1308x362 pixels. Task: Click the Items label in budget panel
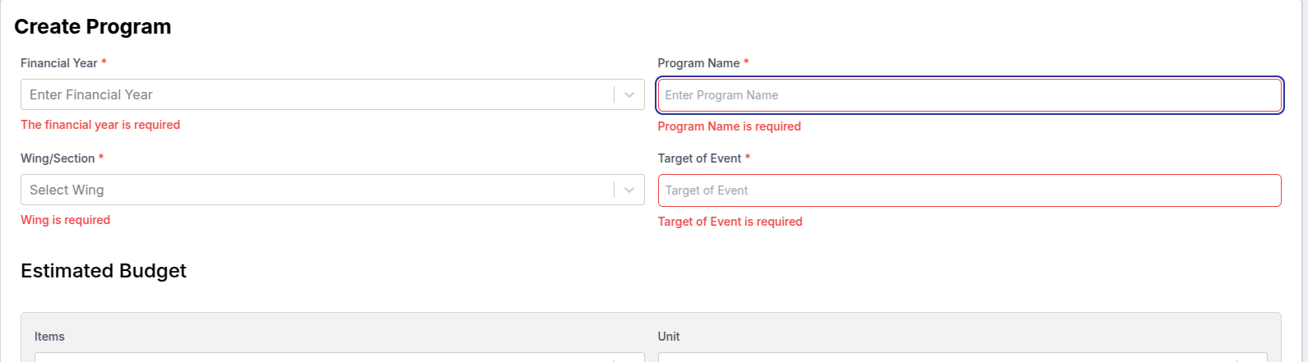point(49,337)
